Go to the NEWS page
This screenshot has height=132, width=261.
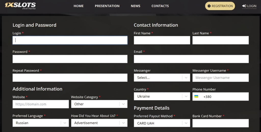pos(136,6)
